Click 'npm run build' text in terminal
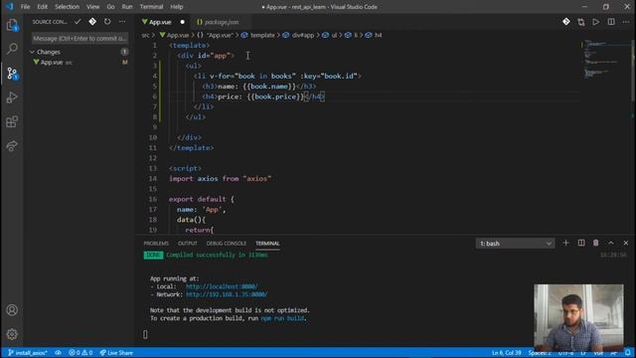Viewport: 636px width, 358px height. (x=282, y=318)
